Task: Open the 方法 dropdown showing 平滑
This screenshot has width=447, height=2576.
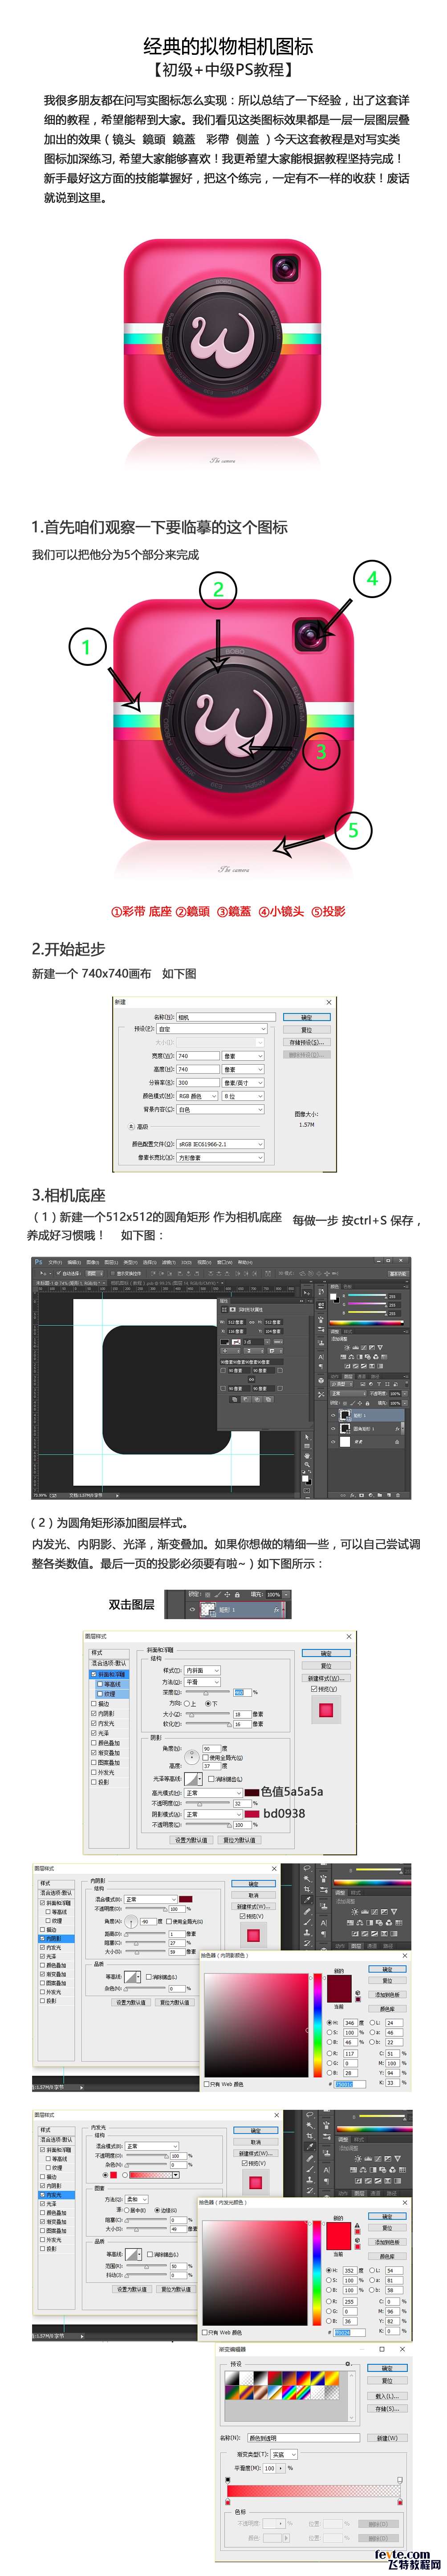Action: (203, 1681)
